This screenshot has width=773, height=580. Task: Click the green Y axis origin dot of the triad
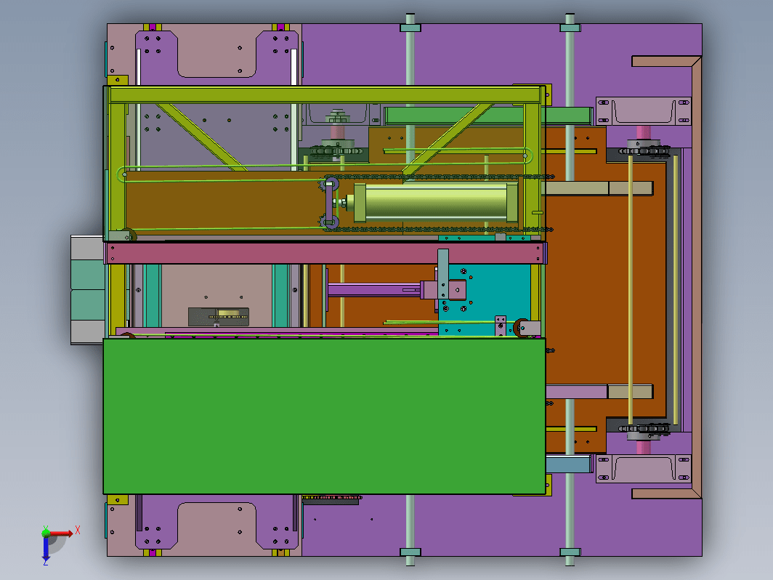coord(46,532)
